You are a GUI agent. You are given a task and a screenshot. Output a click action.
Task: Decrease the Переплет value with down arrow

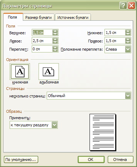coord(55,50)
